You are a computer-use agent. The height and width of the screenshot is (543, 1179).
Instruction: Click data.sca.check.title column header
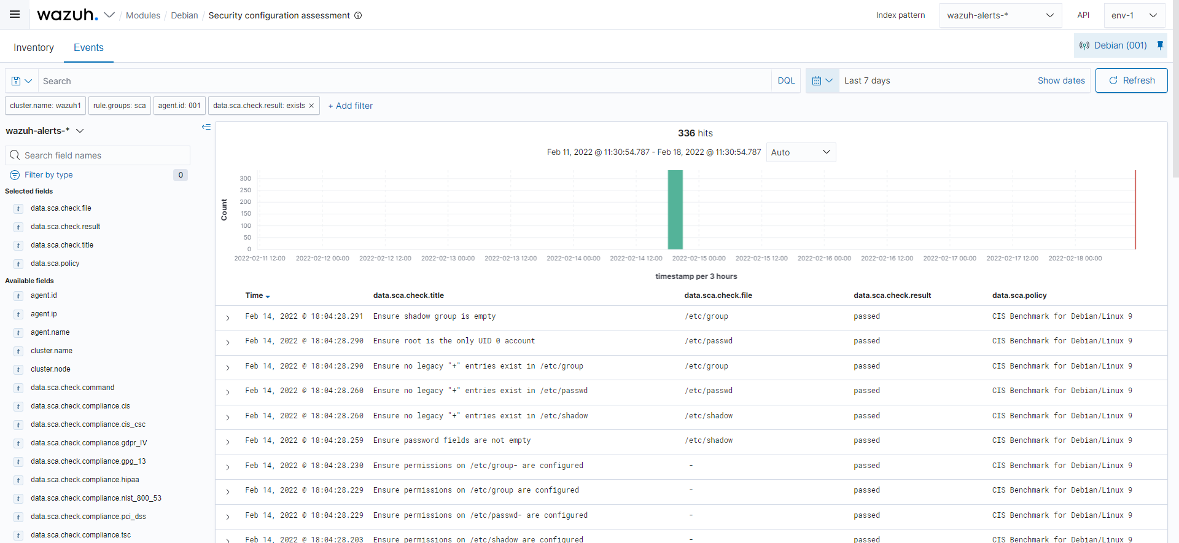click(408, 295)
